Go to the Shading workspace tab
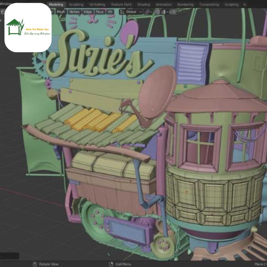 tap(144, 5)
